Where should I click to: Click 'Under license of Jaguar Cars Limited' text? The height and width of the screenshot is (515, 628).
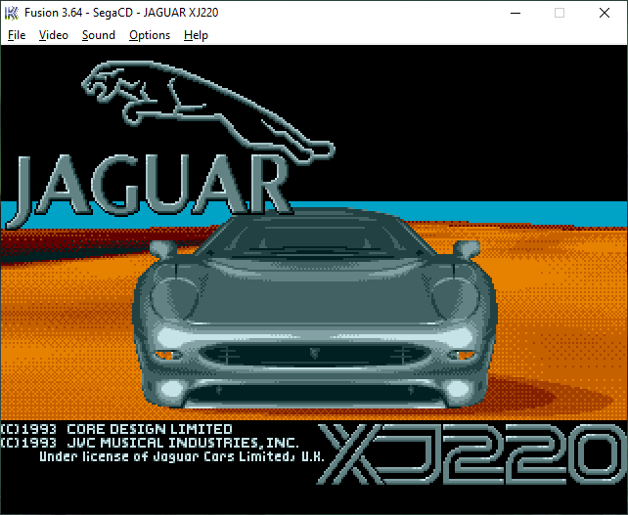click(x=181, y=456)
